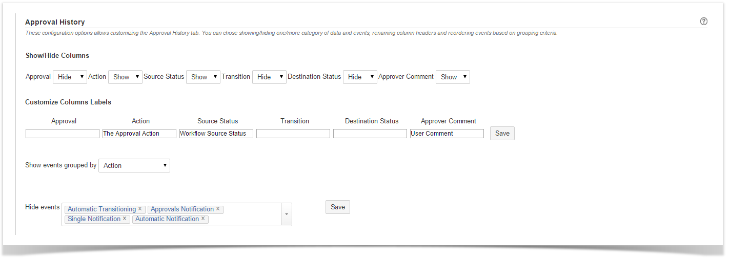Edit the Workflow Source Status label field
This screenshot has width=730, height=260.
[216, 134]
